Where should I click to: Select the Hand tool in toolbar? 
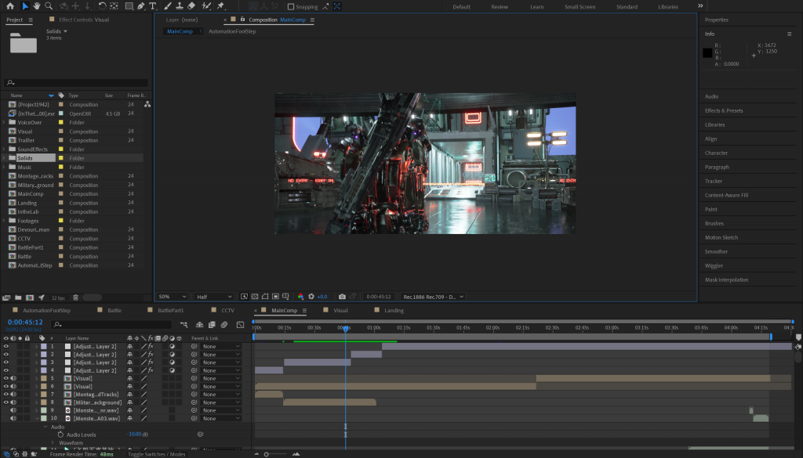click(x=37, y=6)
